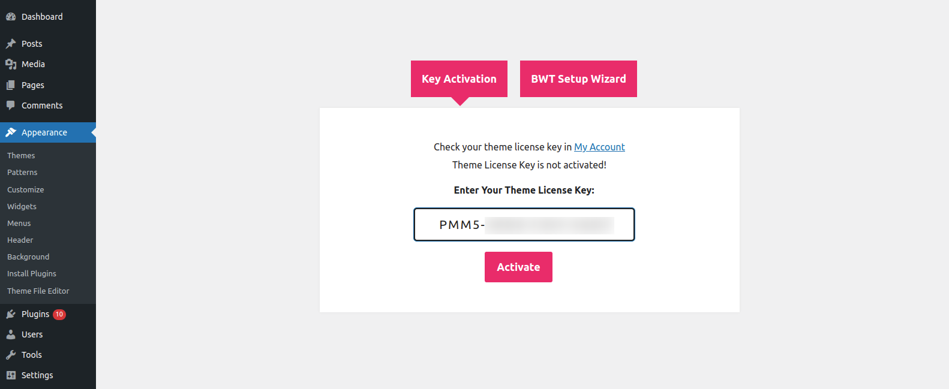Click the Tools wrench icon
This screenshot has height=389, width=949.
pos(11,355)
